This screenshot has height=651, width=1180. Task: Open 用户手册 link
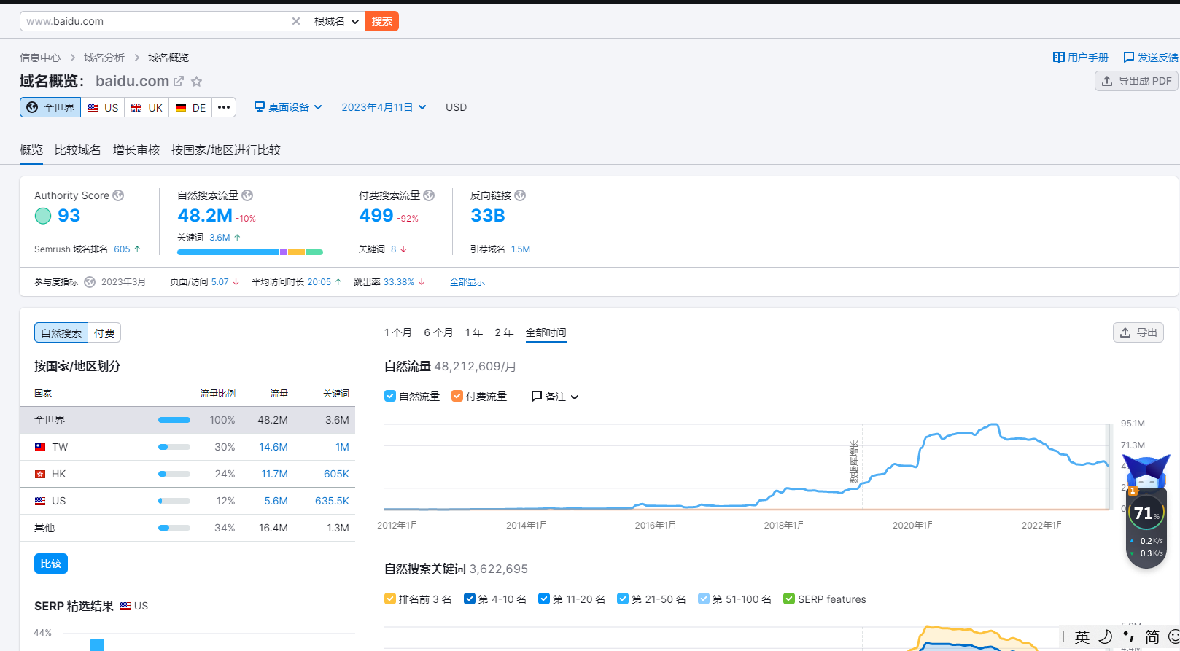(1081, 58)
